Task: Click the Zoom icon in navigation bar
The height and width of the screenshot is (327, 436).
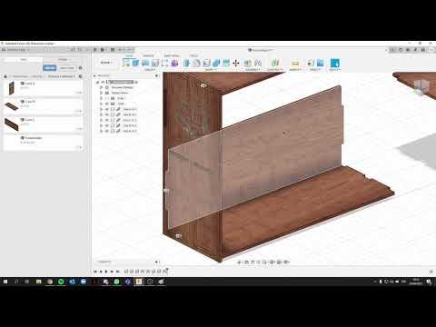Action: point(259,262)
